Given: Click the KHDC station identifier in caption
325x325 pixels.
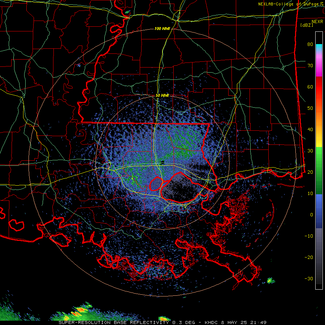Looking at the screenshot, I should (212, 322).
